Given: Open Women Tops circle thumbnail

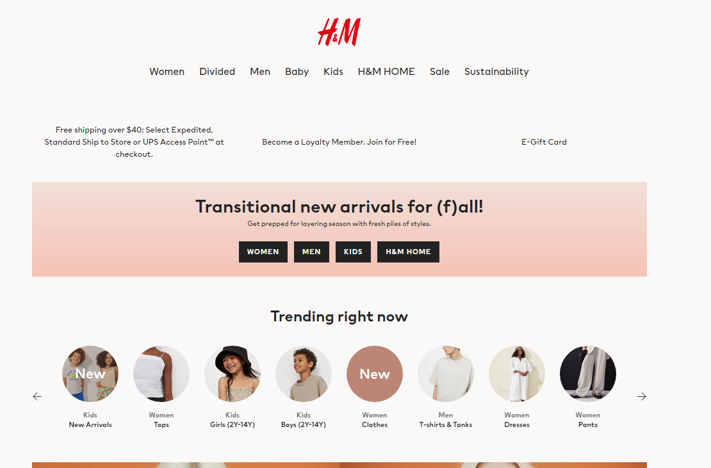Looking at the screenshot, I should pos(161,374).
